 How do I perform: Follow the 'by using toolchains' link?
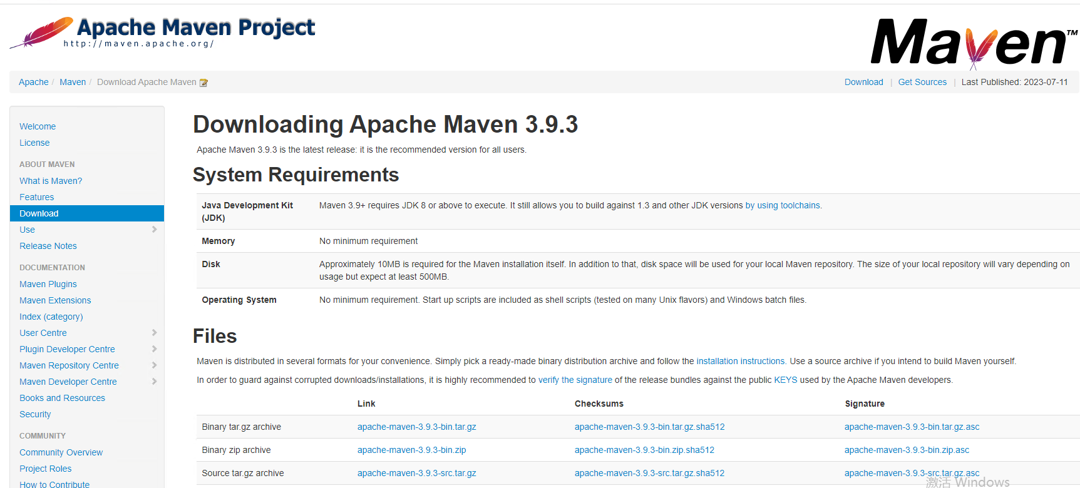[783, 205]
